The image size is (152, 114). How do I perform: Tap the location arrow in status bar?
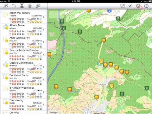[x=142, y=1]
